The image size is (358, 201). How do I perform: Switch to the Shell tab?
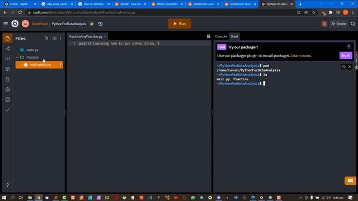coord(234,36)
